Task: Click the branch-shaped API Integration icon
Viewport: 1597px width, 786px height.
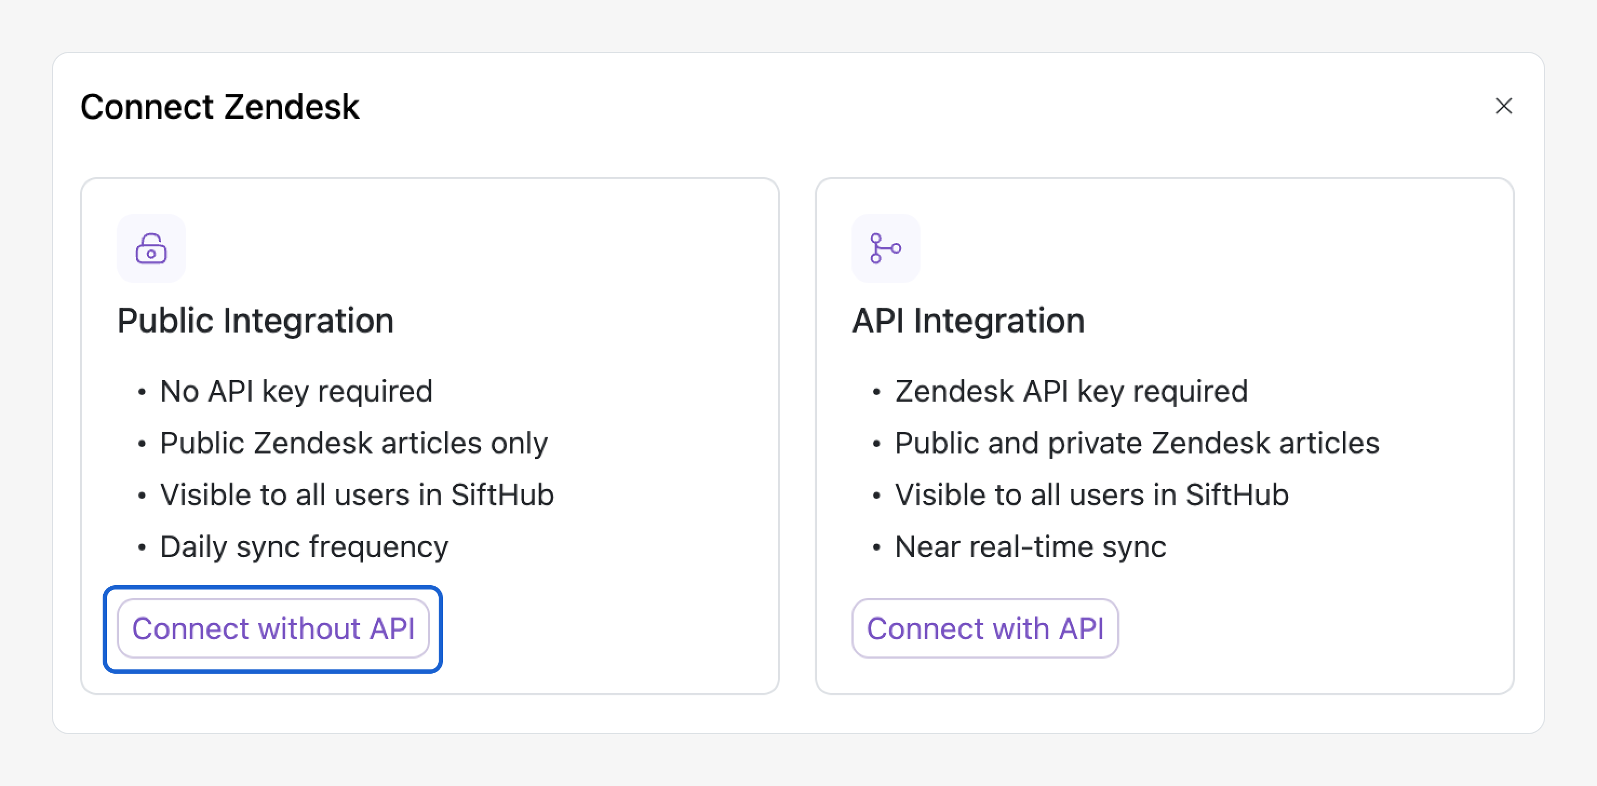Action: point(885,248)
